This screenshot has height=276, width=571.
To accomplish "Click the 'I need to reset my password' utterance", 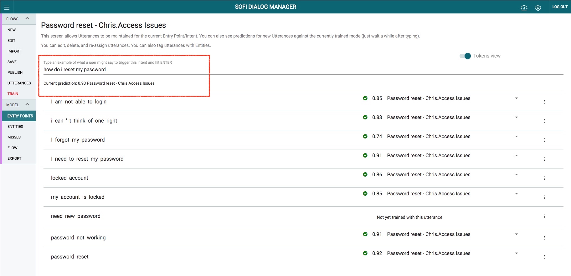I will coord(87,159).
